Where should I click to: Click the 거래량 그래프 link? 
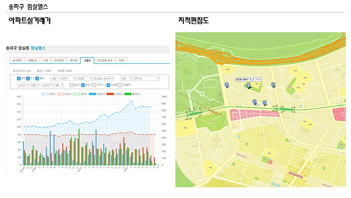(65, 71)
